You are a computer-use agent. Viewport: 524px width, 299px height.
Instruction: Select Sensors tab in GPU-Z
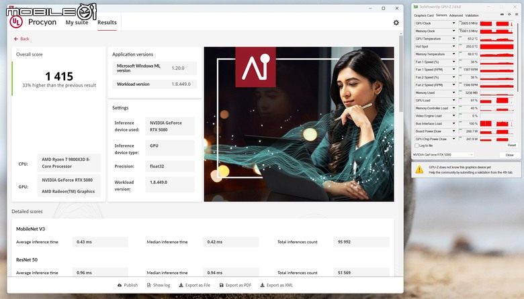tap(441, 15)
